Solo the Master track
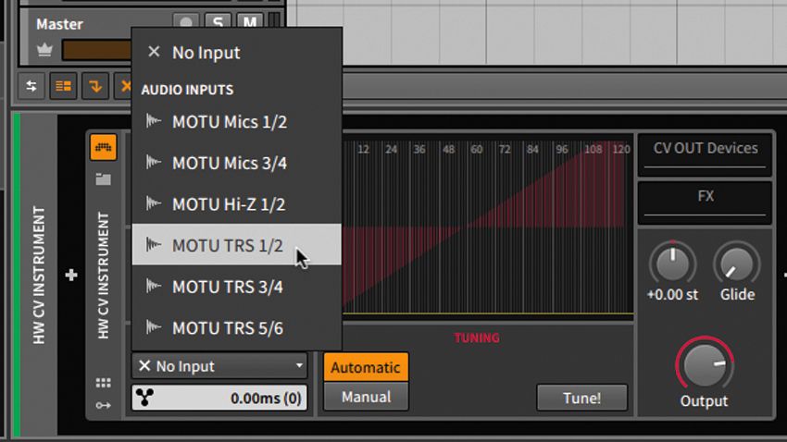Screen dimensions: 787x442 click(x=218, y=23)
